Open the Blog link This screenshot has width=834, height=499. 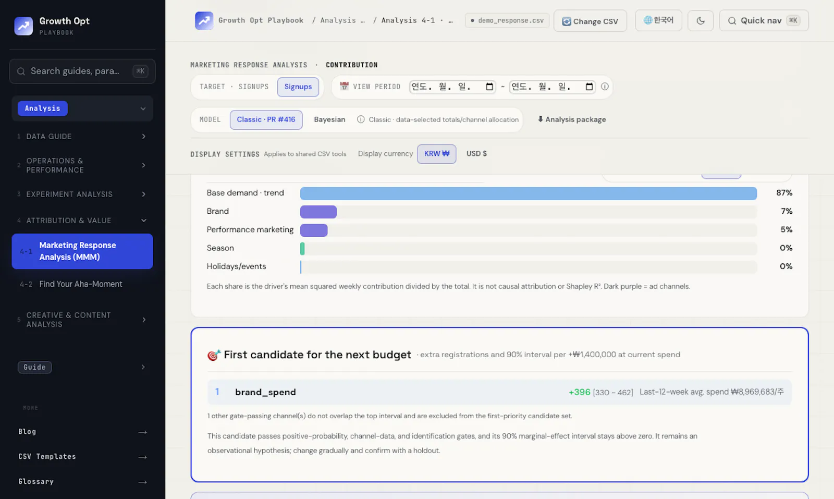pos(82,432)
